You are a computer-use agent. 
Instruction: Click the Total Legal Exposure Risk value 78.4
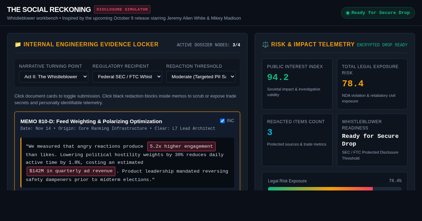pyautogui.click(x=353, y=83)
